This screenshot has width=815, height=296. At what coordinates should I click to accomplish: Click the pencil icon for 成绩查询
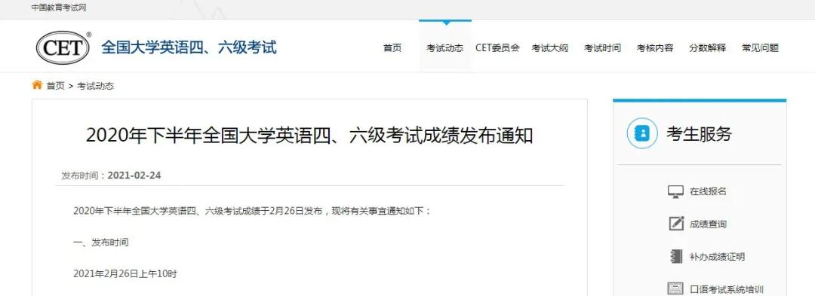tap(675, 224)
